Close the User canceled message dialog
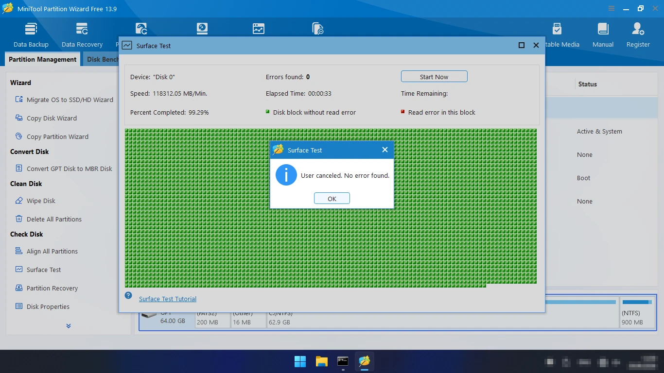664x373 pixels. click(x=385, y=150)
